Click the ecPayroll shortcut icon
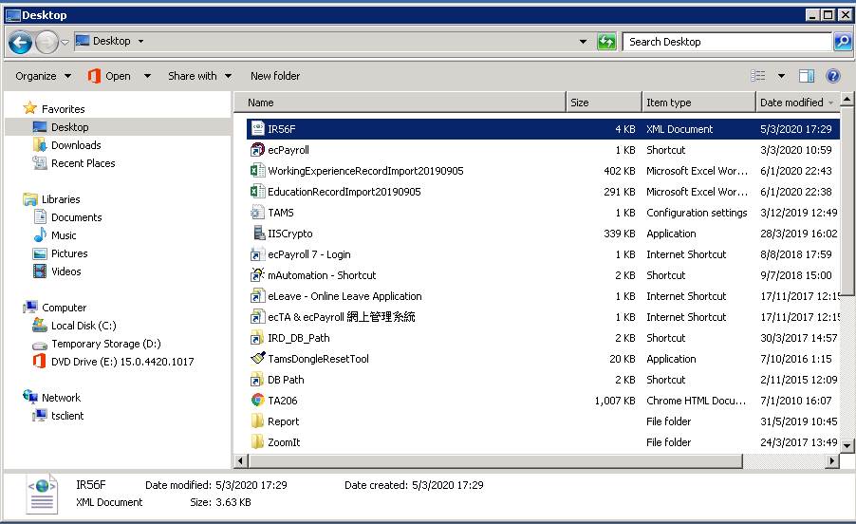Screen dimensions: 856x524 coord(257,150)
